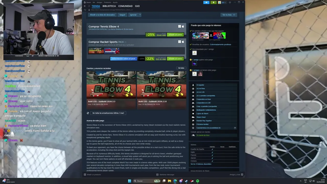Click the Logros de Steam icon
This screenshot has height=184, width=327.
tap(193, 113)
